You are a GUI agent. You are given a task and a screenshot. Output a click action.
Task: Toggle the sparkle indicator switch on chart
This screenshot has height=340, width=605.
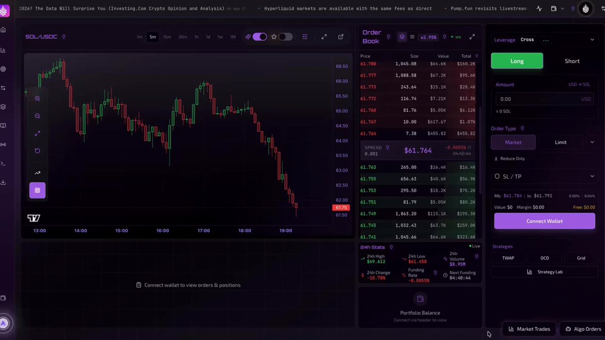[260, 37]
